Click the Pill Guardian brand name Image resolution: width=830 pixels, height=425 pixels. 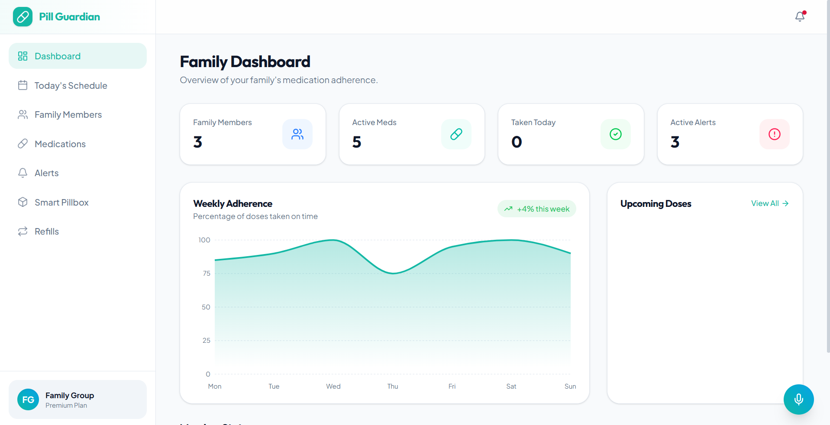tap(70, 17)
